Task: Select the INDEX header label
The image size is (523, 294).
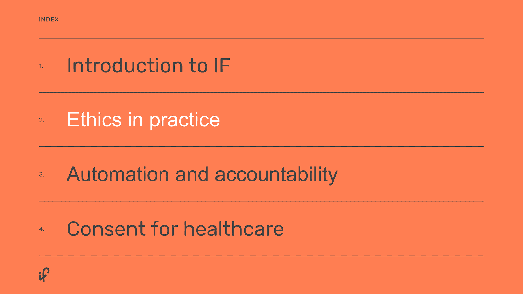Action: tap(49, 20)
